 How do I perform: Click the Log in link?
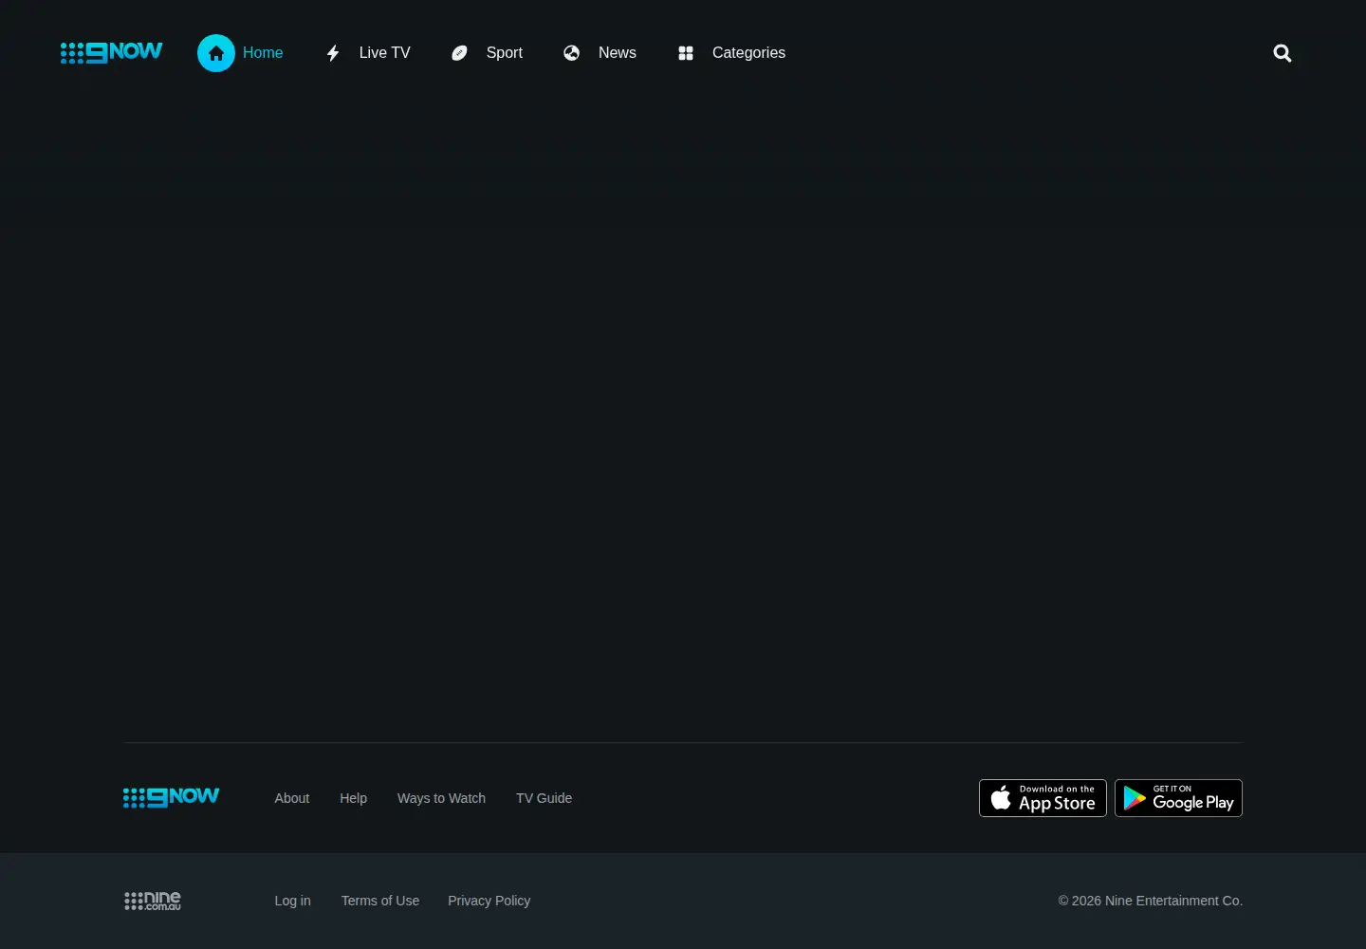[292, 901]
